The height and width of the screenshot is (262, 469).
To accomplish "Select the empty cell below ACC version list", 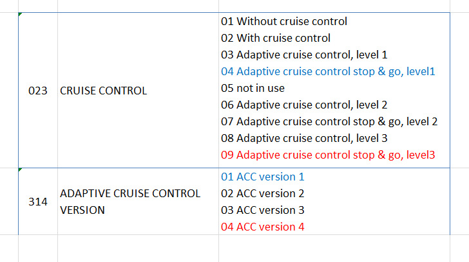I will tap(334, 248).
